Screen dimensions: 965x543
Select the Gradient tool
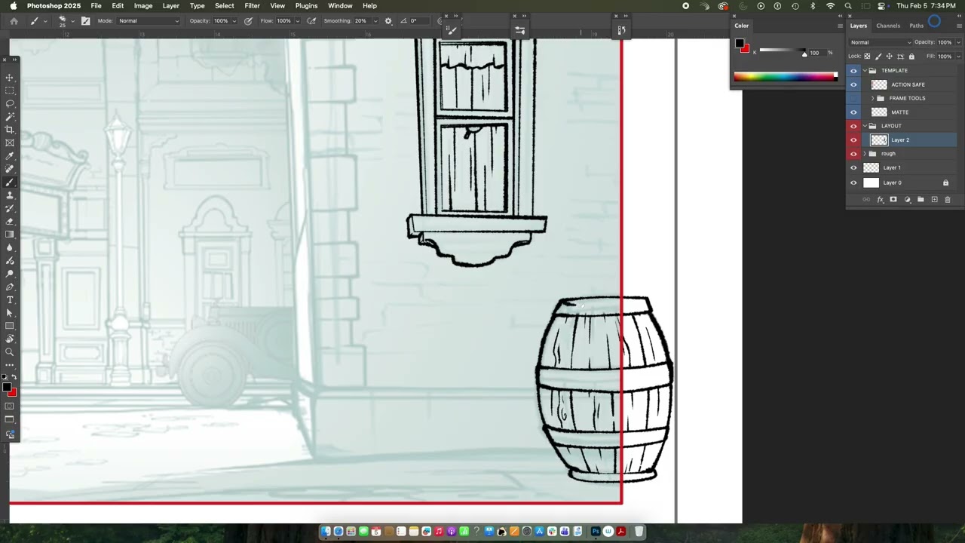(x=10, y=235)
